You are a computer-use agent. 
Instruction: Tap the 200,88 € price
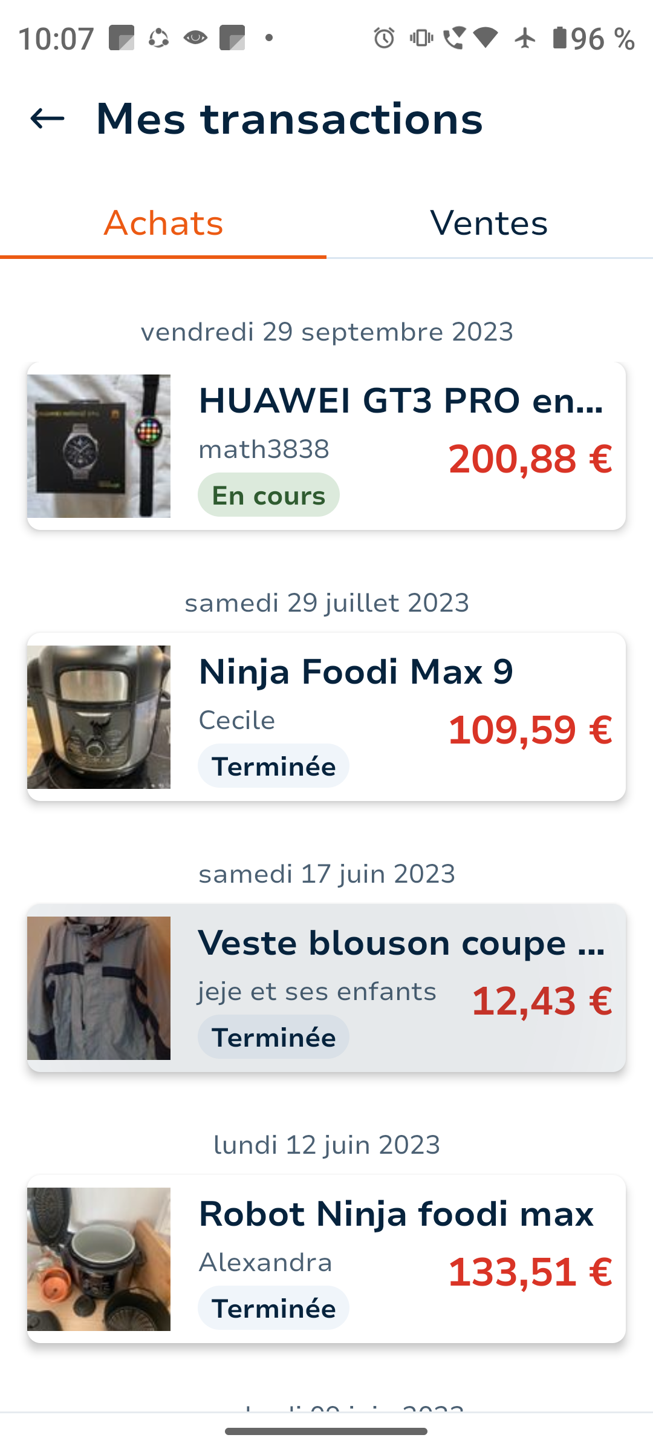(x=530, y=459)
